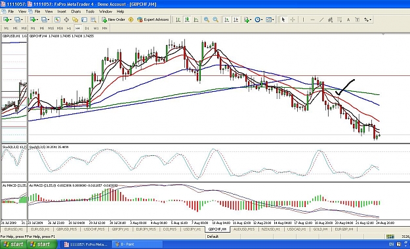Switch chart to candlesticks type

[x=187, y=20]
